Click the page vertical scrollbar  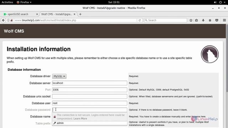pos(227,58)
